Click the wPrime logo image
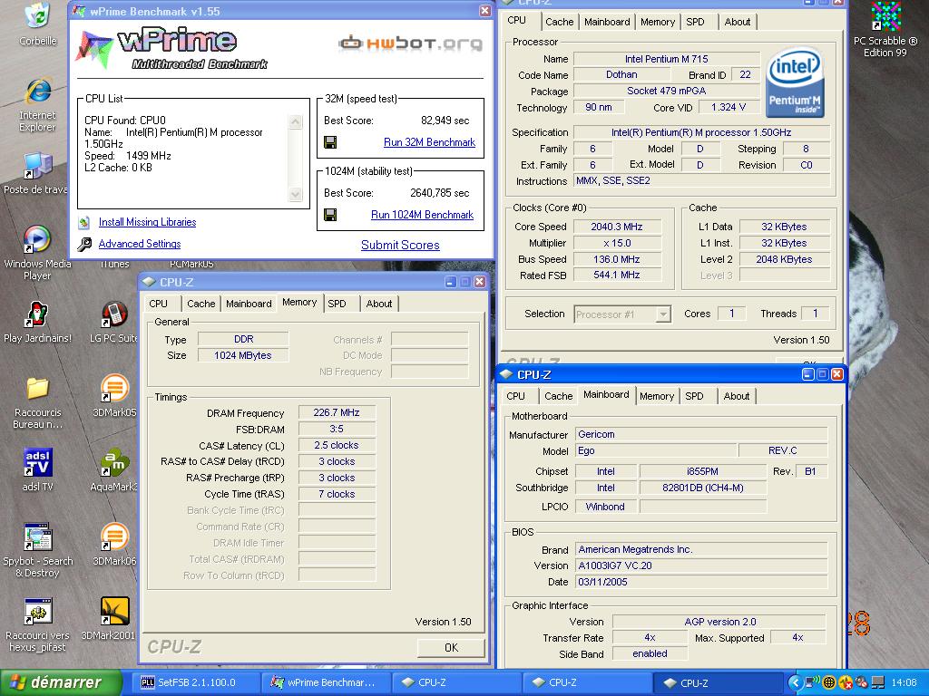929x696 pixels. (x=171, y=47)
